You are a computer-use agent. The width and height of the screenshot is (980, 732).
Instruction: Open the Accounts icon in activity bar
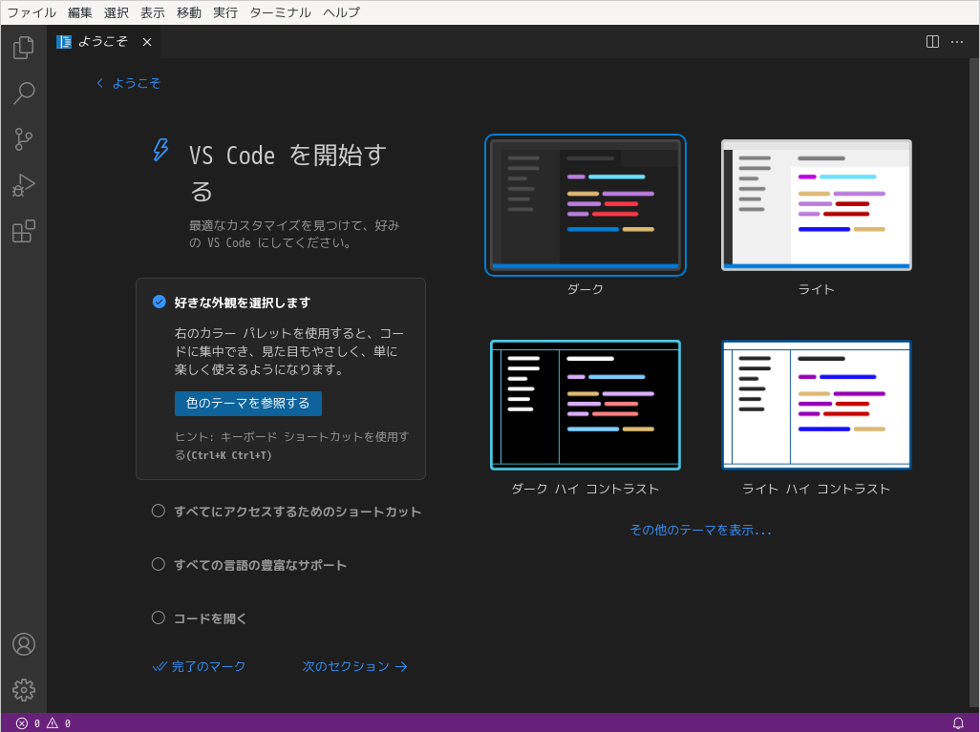click(24, 644)
